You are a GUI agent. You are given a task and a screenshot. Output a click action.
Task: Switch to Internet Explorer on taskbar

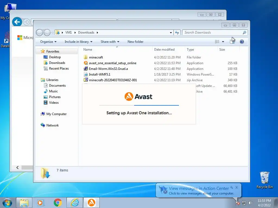pyautogui.click(x=75, y=203)
